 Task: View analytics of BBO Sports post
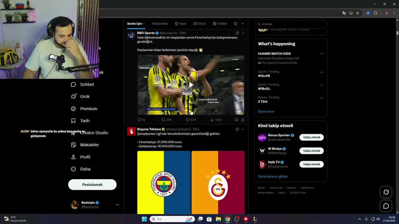(216, 120)
